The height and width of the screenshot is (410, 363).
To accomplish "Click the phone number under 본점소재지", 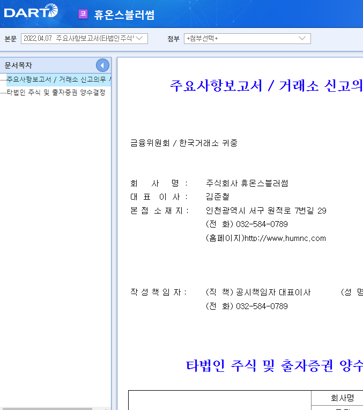I will coord(262,224).
